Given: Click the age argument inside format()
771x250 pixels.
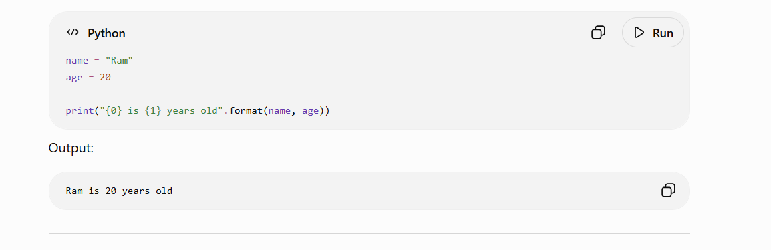Looking at the screenshot, I should pyautogui.click(x=310, y=111).
